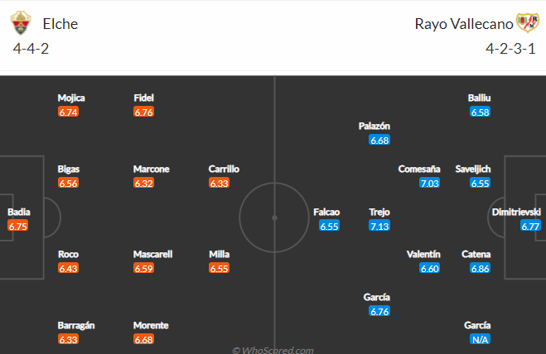Open the Elche team name link
546x354 pixels.
[x=60, y=24]
